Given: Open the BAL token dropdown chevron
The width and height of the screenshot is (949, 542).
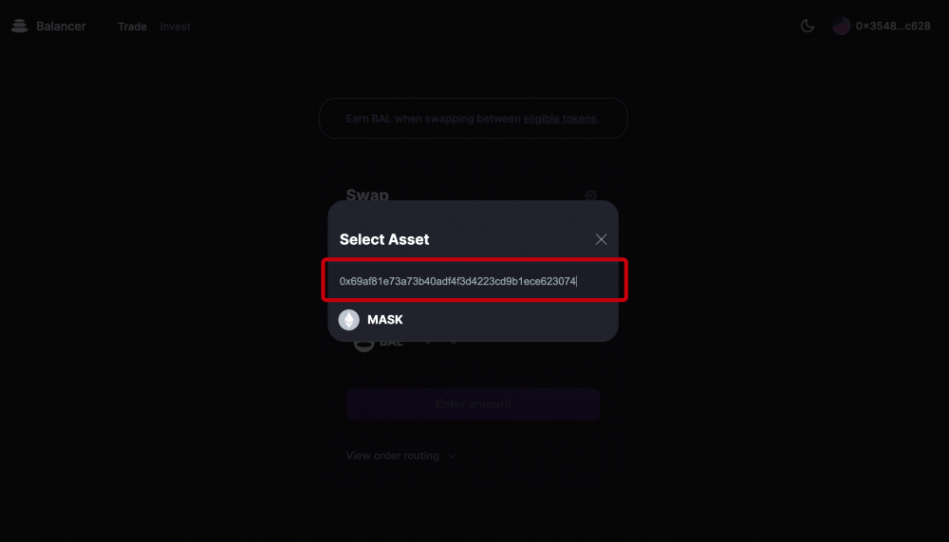Looking at the screenshot, I should coord(427,343).
